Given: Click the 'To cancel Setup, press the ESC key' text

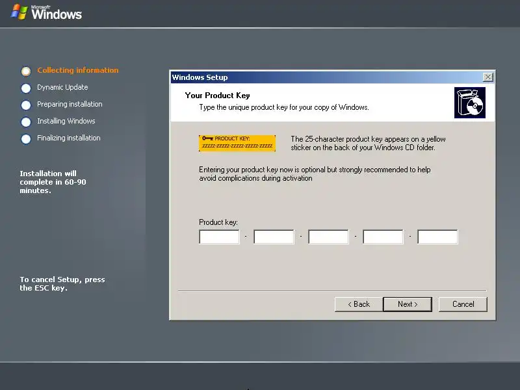Looking at the screenshot, I should pos(62,283).
